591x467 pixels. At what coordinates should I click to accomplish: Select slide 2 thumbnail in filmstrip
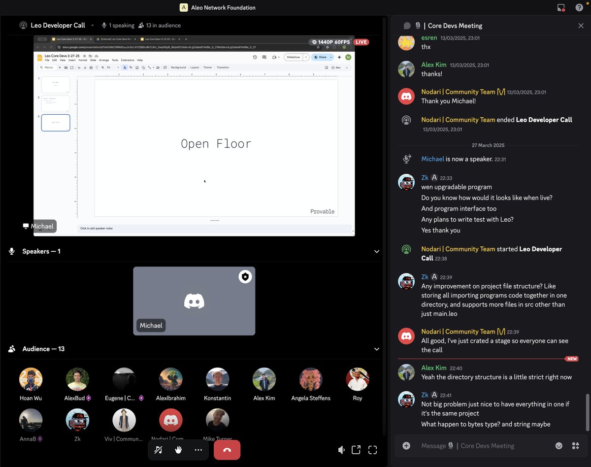[56, 103]
